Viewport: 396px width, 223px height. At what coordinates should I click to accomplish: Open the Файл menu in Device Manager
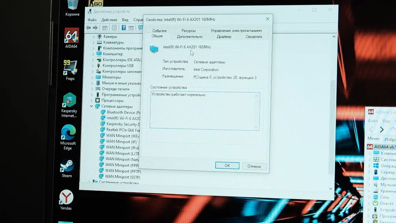pos(92,20)
